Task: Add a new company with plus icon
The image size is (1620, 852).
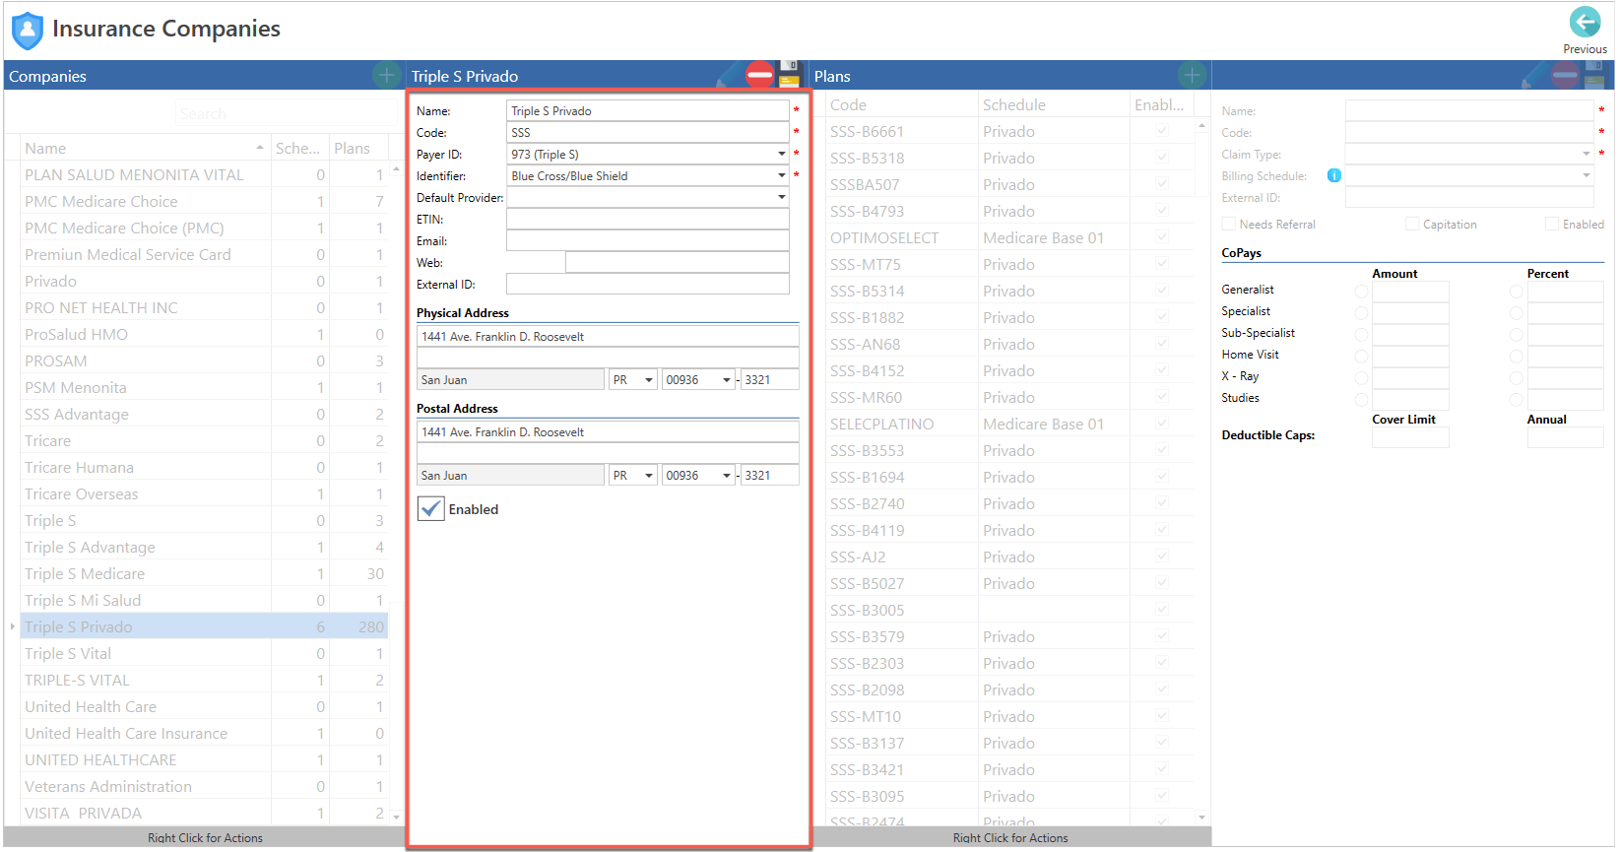Action: click(x=386, y=75)
